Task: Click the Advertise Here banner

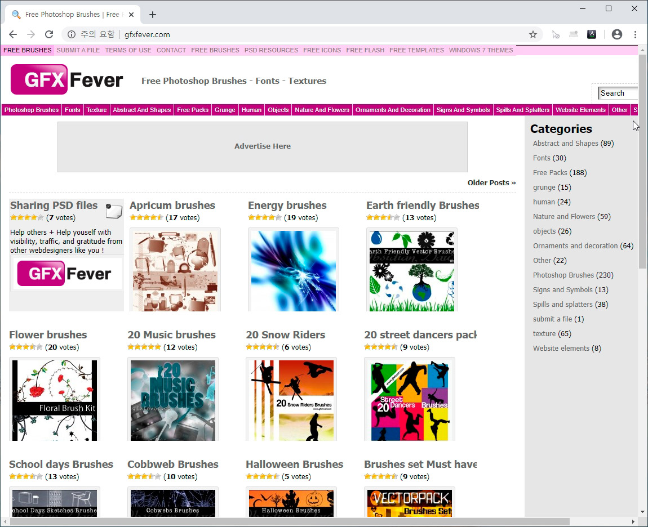Action: click(263, 146)
